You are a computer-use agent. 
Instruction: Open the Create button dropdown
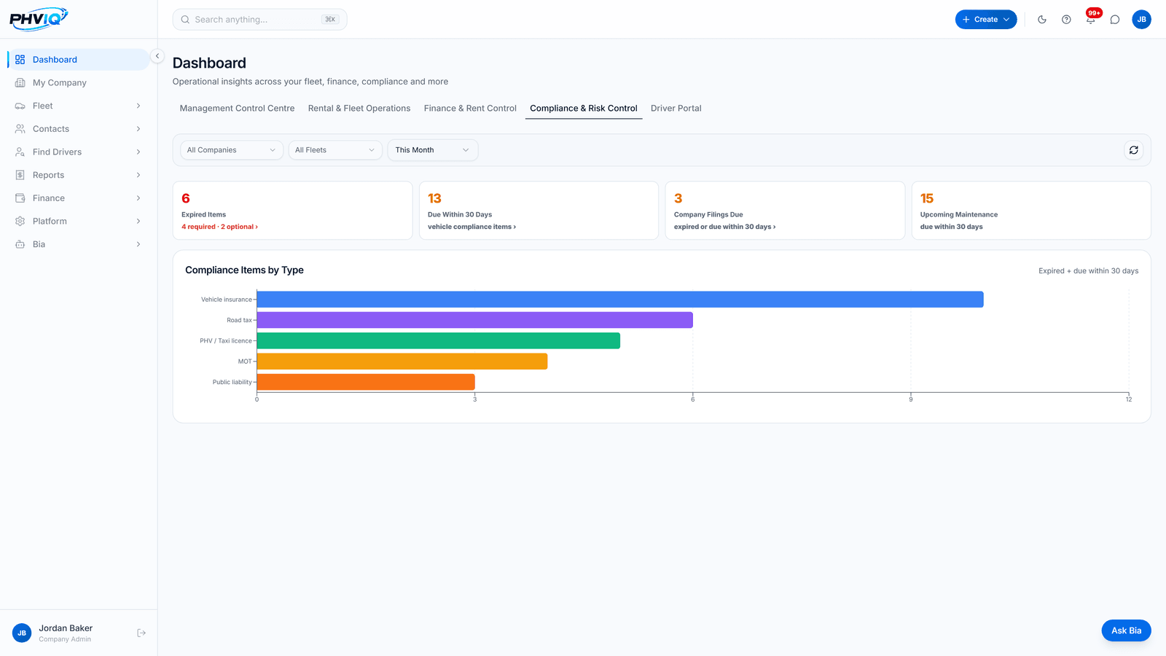point(986,20)
